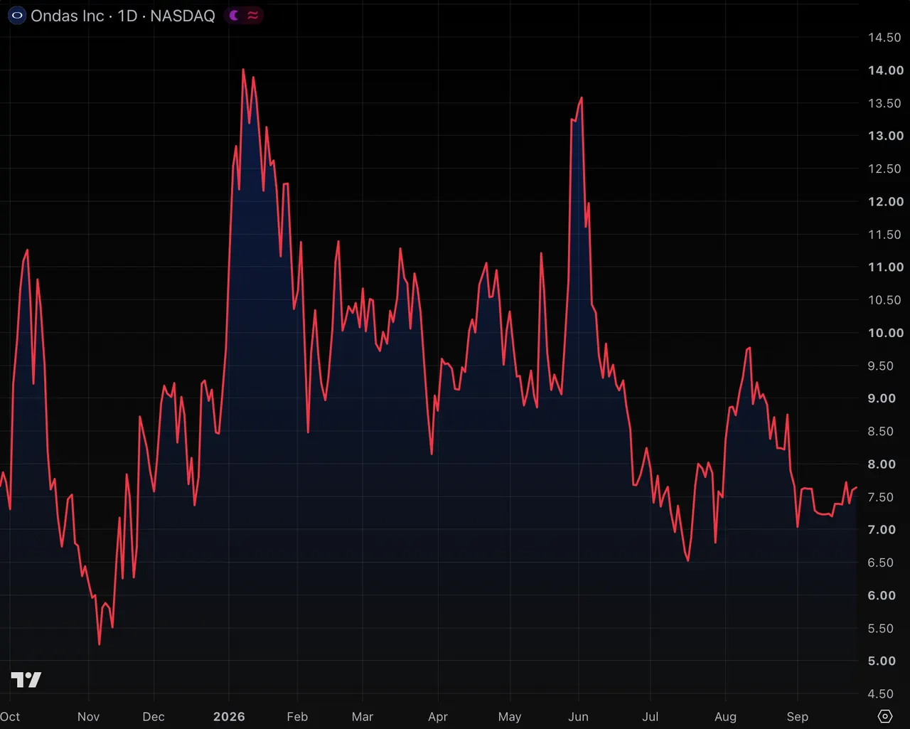Click the 14.00 price label

[x=886, y=70]
